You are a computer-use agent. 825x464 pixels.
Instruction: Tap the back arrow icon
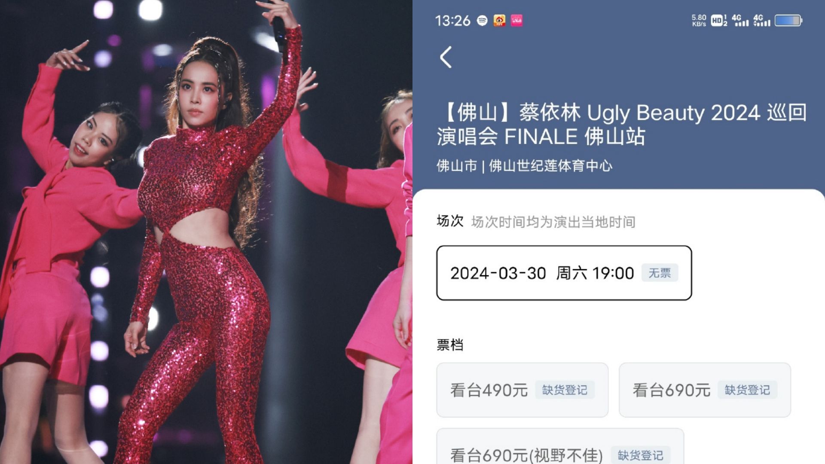(x=446, y=57)
